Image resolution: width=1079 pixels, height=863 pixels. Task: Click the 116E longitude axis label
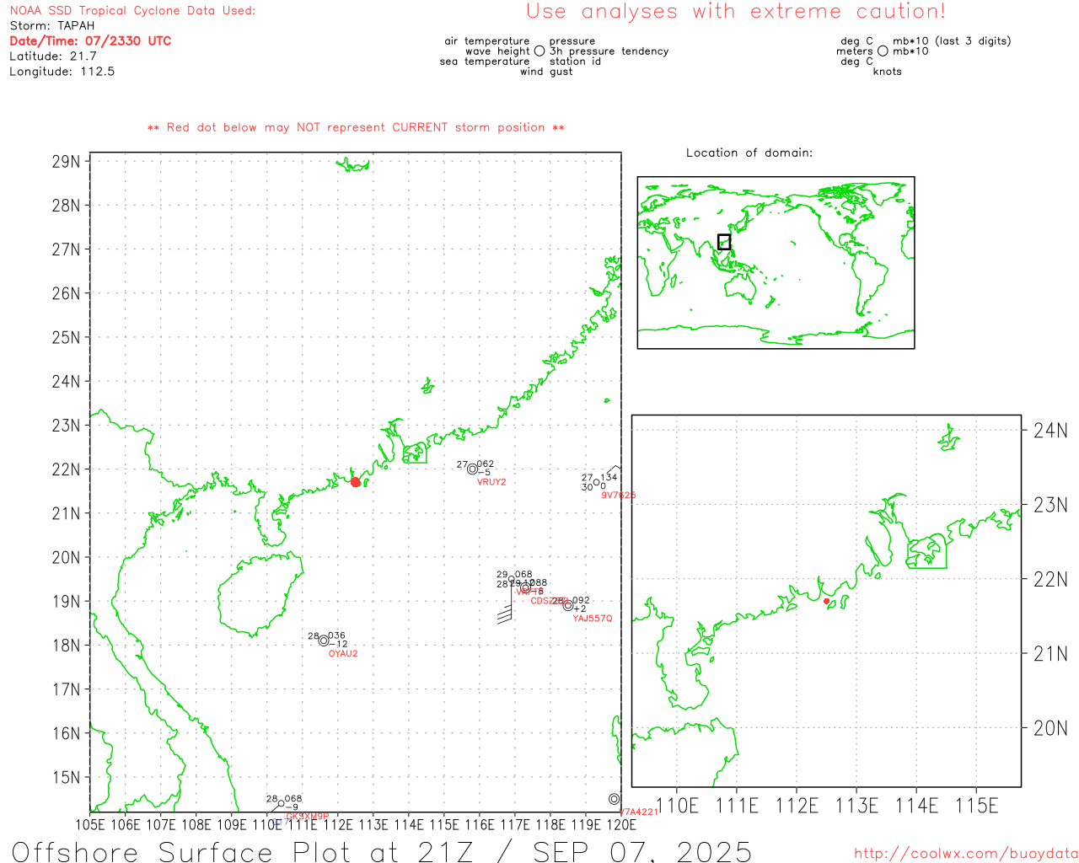(x=480, y=824)
